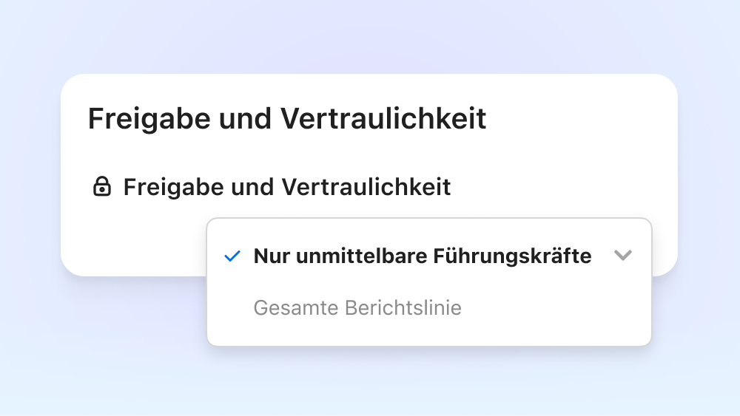This screenshot has width=740, height=416.
Task: Click 'Freigabe' right of the lock icon
Action: point(174,188)
